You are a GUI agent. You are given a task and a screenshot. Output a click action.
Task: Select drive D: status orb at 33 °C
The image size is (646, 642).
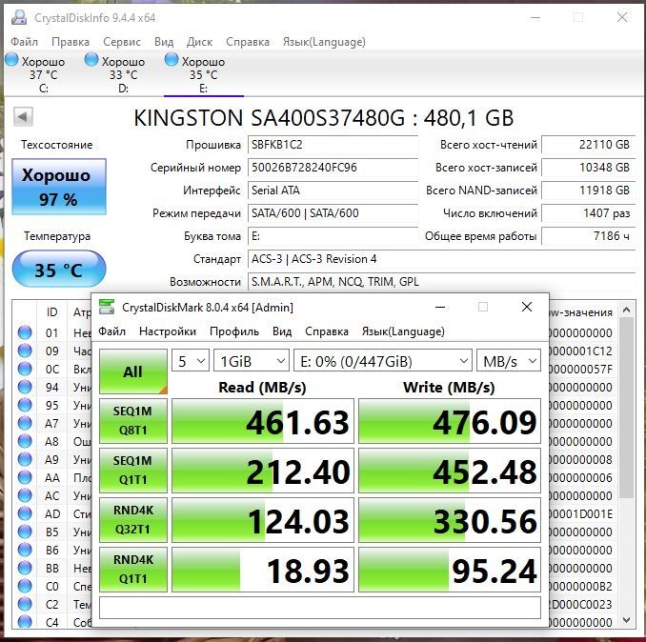click(91, 60)
